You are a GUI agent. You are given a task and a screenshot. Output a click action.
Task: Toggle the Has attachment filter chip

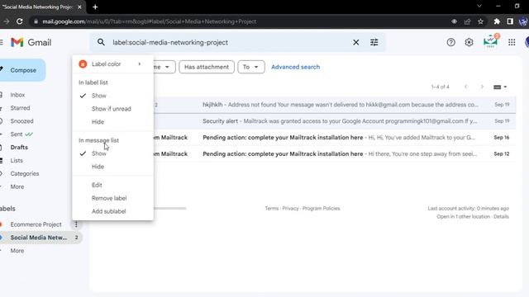[207, 67]
